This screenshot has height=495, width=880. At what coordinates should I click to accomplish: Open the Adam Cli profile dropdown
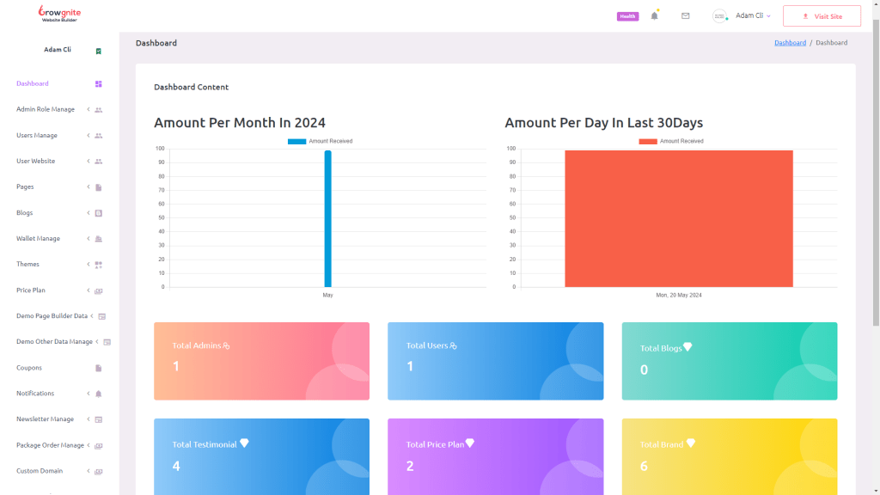[x=753, y=15]
